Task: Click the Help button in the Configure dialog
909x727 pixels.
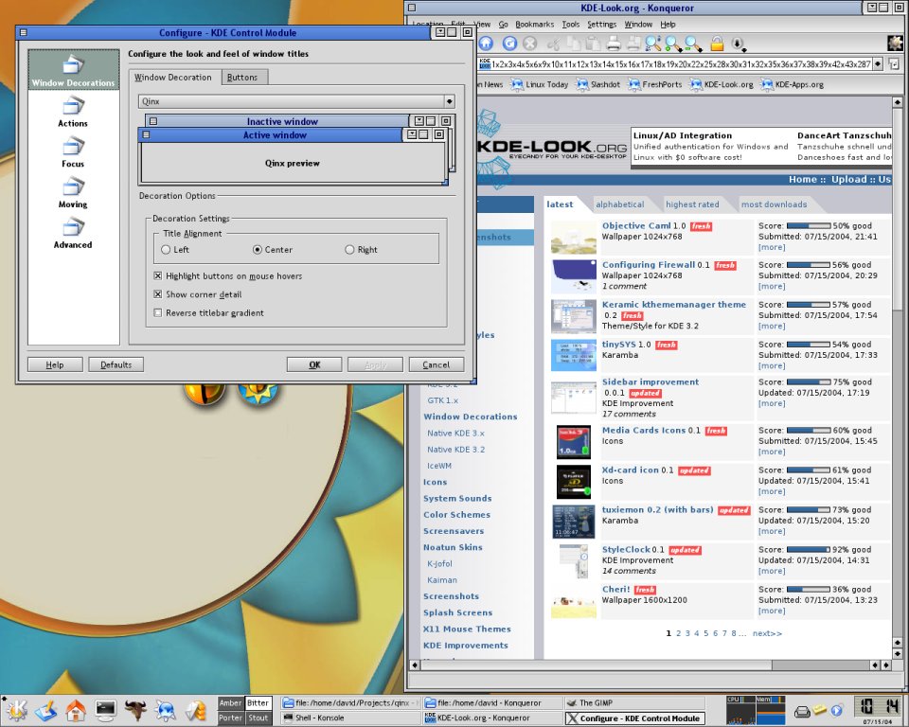Action: pyautogui.click(x=55, y=364)
